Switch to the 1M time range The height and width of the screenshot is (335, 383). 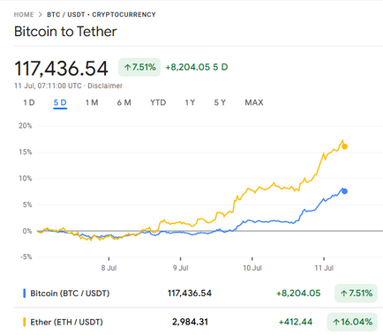coord(92,102)
